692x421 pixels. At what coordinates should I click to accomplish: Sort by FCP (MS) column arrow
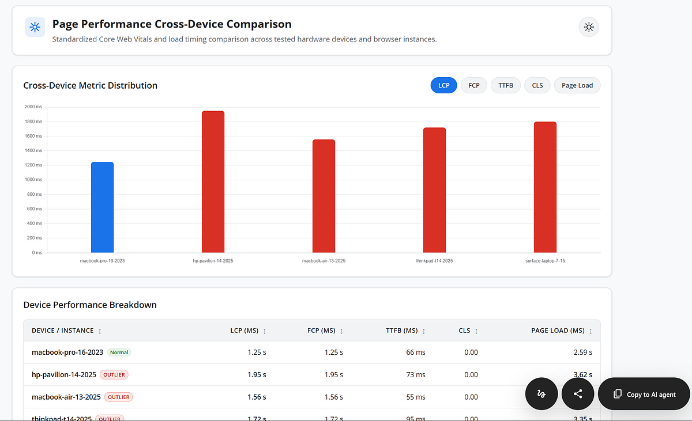click(341, 331)
